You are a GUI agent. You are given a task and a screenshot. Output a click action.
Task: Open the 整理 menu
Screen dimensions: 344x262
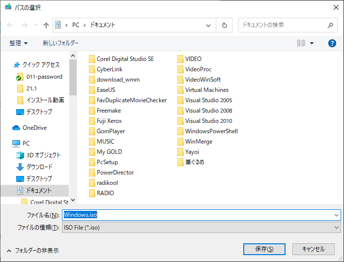pos(18,43)
